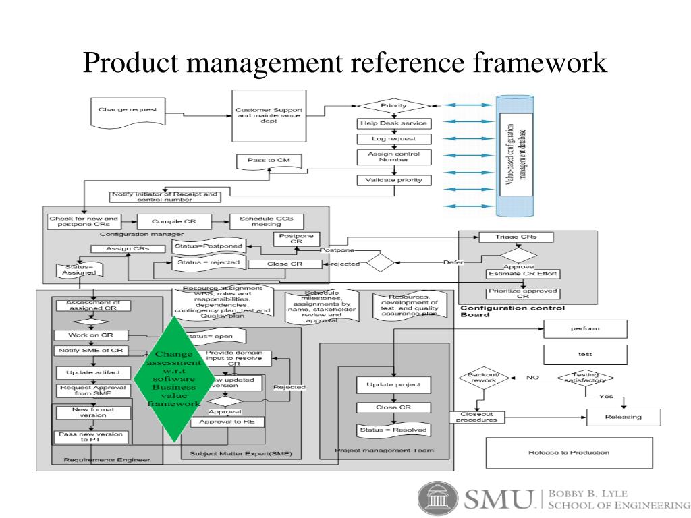Screen dimensions: 691x518
Task: Click the 'Estimate CR Effort' box
Action: pos(523,274)
